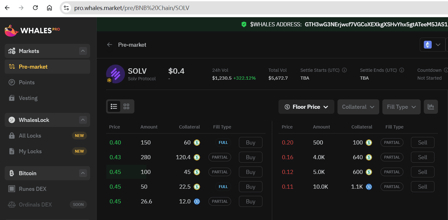
Task: Click the FULL badge on 0.40 row
Action: tap(223, 143)
